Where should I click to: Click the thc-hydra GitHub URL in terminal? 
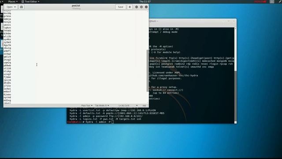[173, 76]
